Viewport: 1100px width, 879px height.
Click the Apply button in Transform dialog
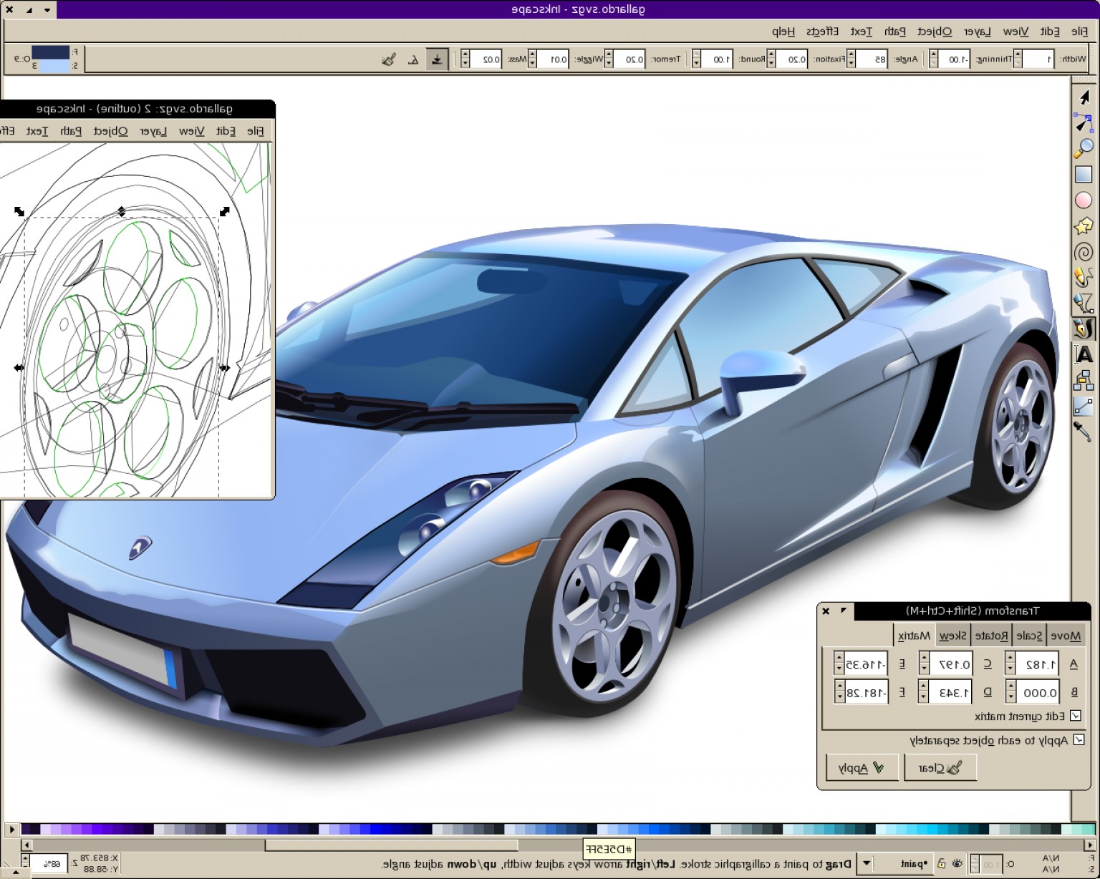tap(862, 767)
